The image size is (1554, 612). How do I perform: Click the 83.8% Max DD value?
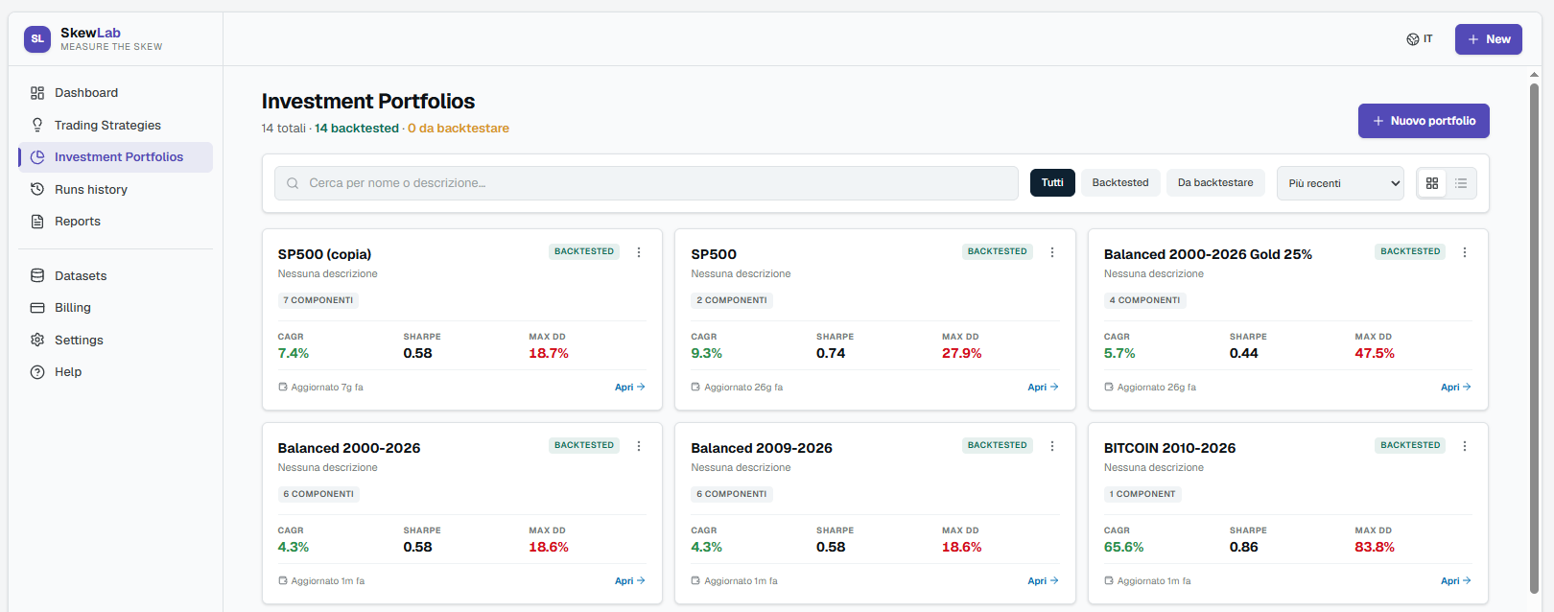[1375, 547]
